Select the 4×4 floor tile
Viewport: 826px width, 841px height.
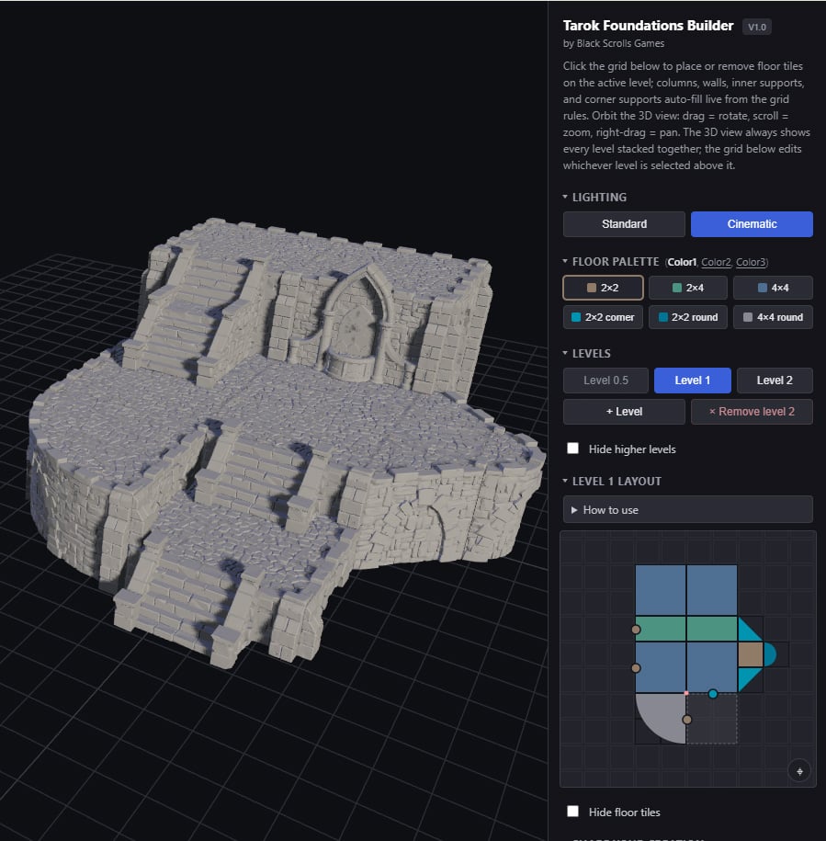773,288
